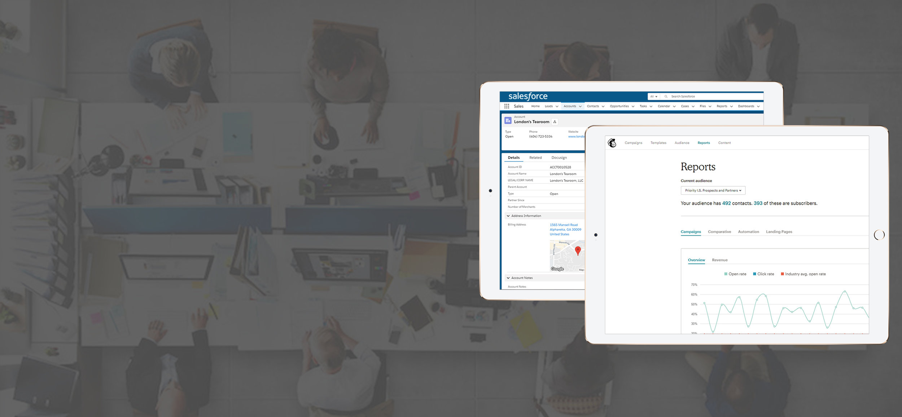Screen dimensions: 902x417
Task: Expand the Salesforce Reports tab chevron
Action: (731, 106)
